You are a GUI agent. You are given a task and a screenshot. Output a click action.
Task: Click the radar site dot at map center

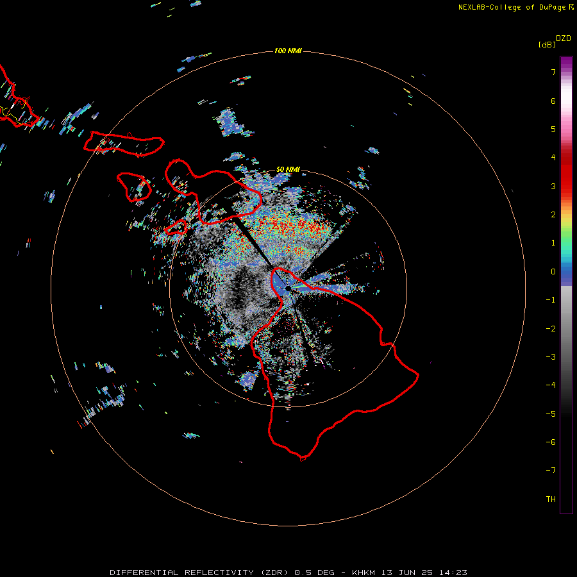(288, 288)
